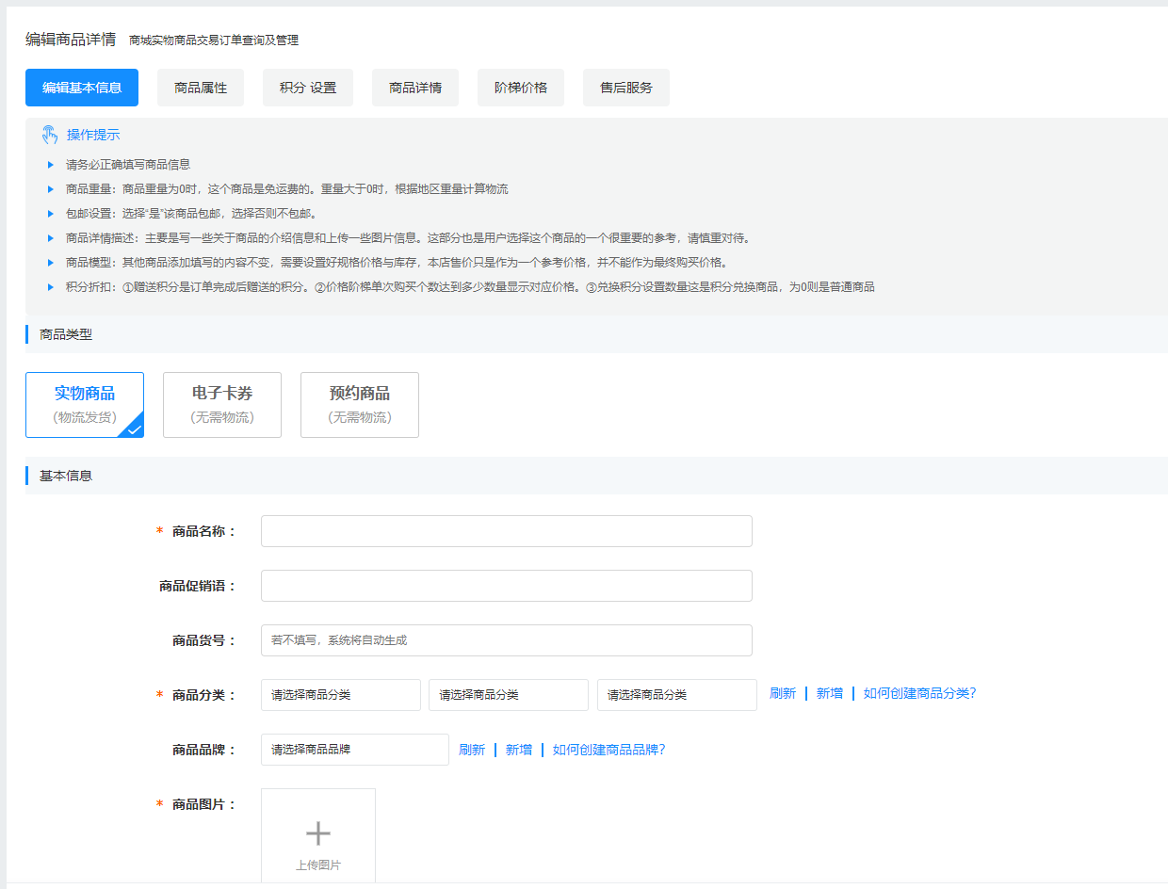
Task: Open the 售后服务 tab
Action: (626, 88)
